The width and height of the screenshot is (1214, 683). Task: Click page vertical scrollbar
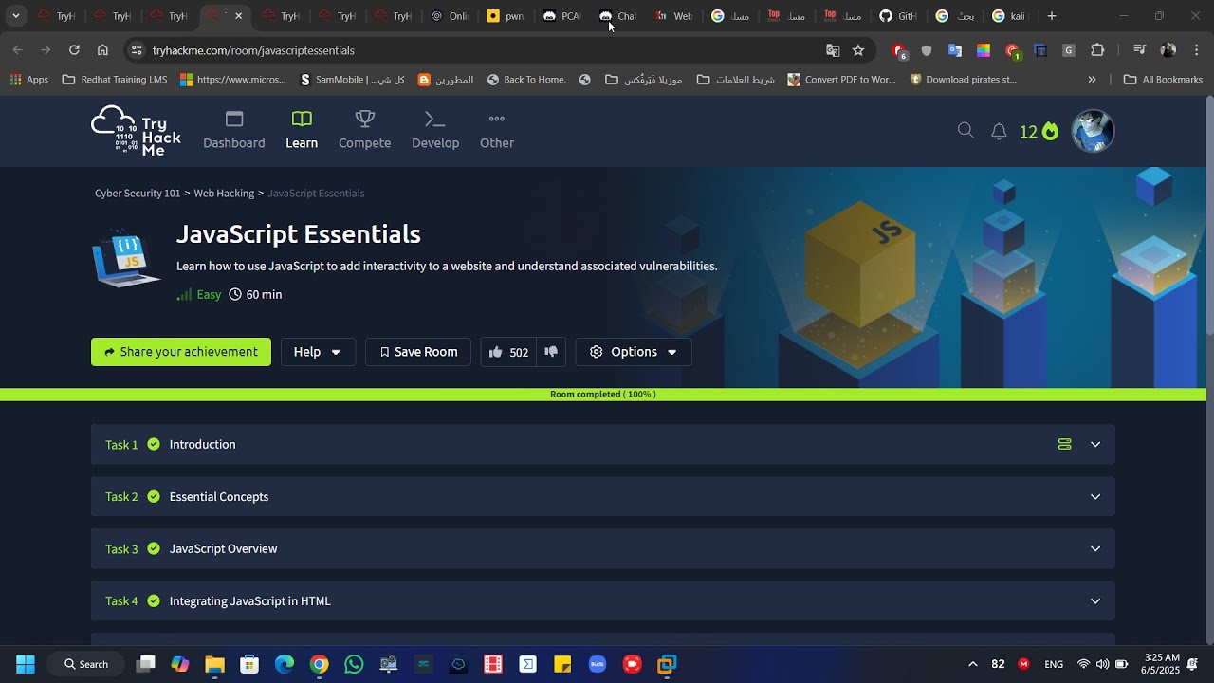pyautogui.click(x=1209, y=214)
